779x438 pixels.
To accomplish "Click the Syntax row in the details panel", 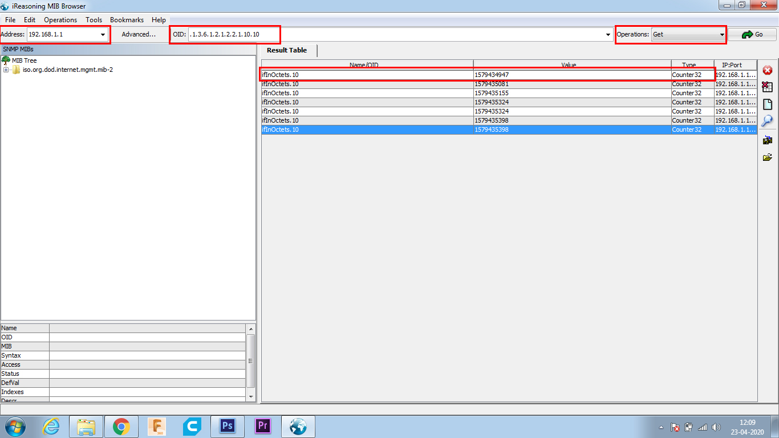I will coord(123,355).
